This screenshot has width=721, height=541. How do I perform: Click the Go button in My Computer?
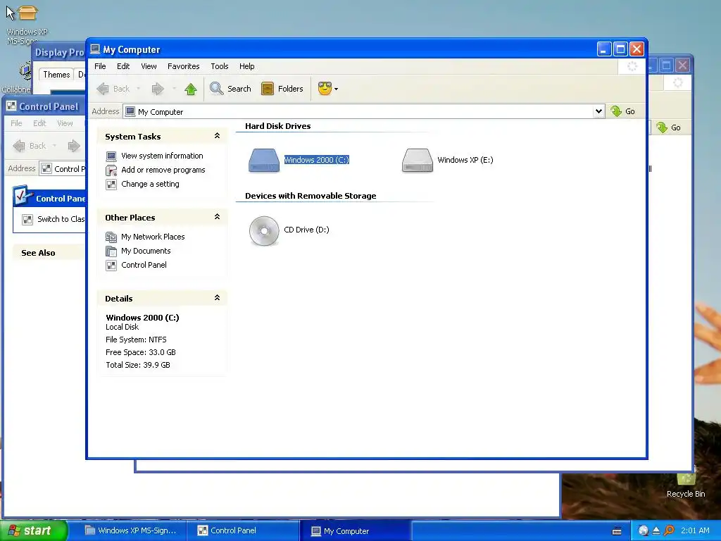point(622,111)
